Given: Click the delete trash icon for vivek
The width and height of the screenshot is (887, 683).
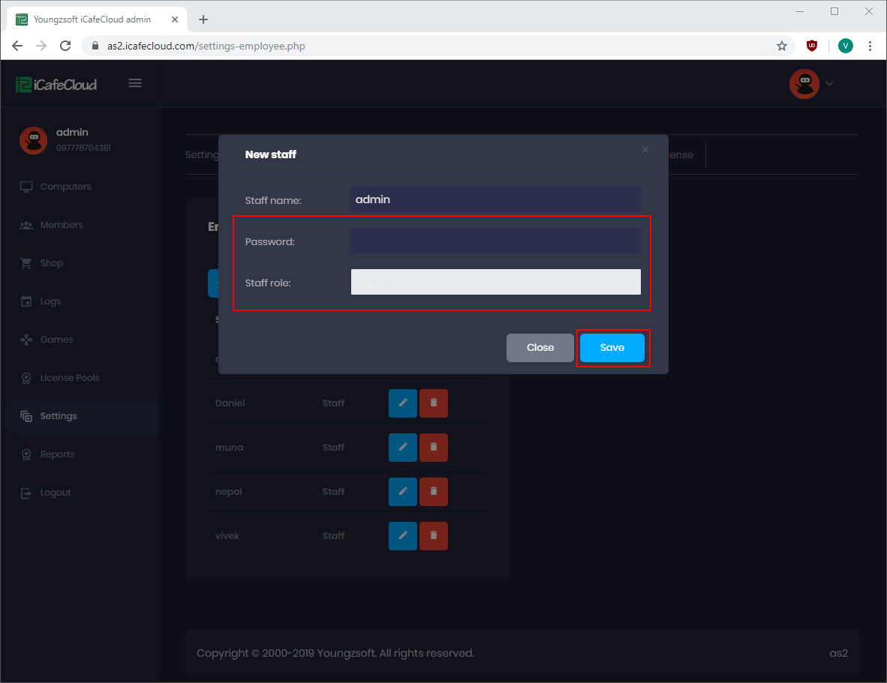Looking at the screenshot, I should pos(433,536).
